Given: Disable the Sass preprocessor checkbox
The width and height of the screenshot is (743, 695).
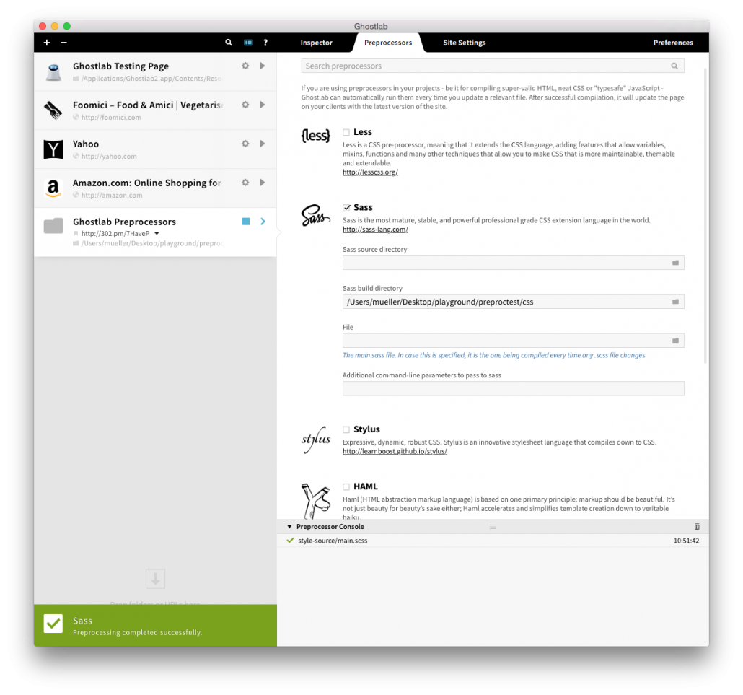Looking at the screenshot, I should pyautogui.click(x=346, y=208).
